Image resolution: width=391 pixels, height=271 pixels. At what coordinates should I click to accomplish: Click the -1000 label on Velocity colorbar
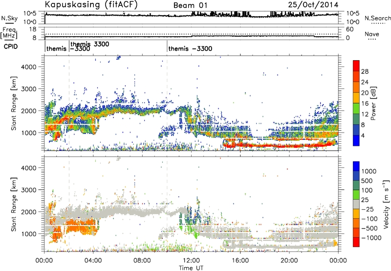coord(371,238)
